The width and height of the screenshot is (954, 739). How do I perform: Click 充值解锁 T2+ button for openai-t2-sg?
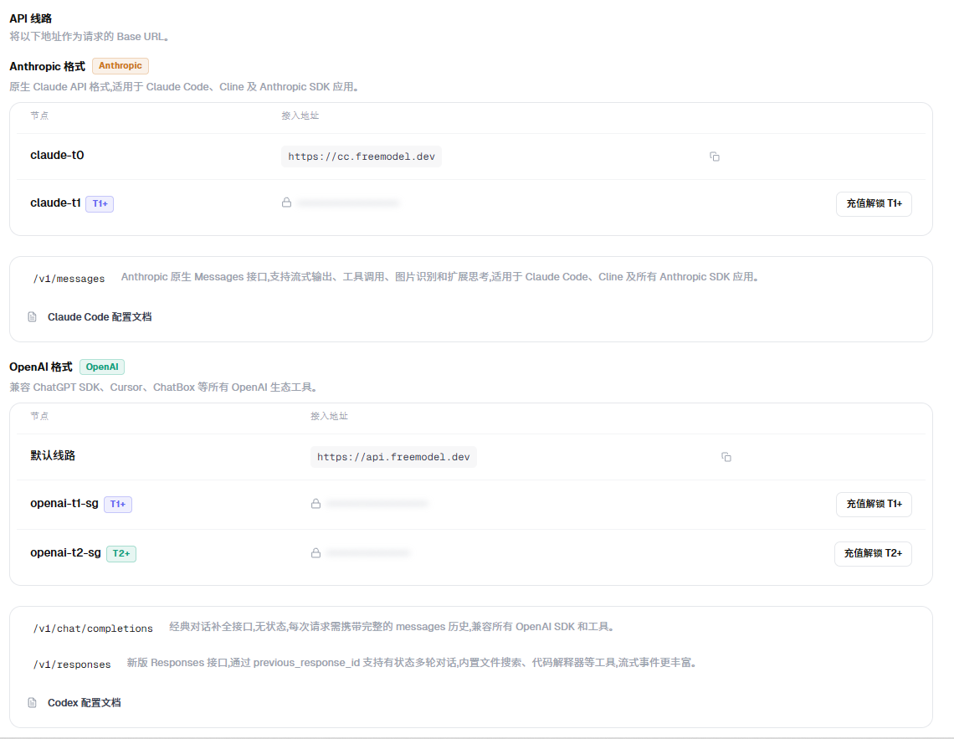click(873, 553)
